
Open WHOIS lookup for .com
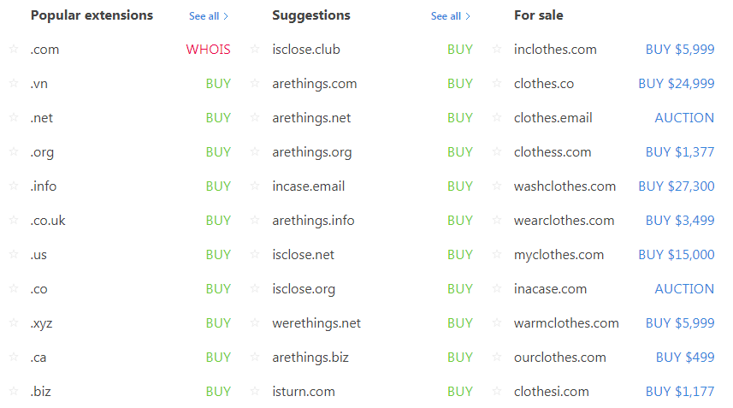click(x=208, y=50)
